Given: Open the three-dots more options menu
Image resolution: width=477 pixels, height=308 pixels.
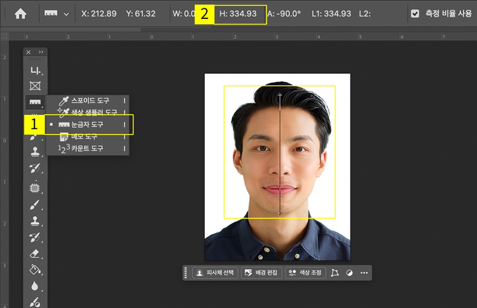Looking at the screenshot, I should point(364,272).
